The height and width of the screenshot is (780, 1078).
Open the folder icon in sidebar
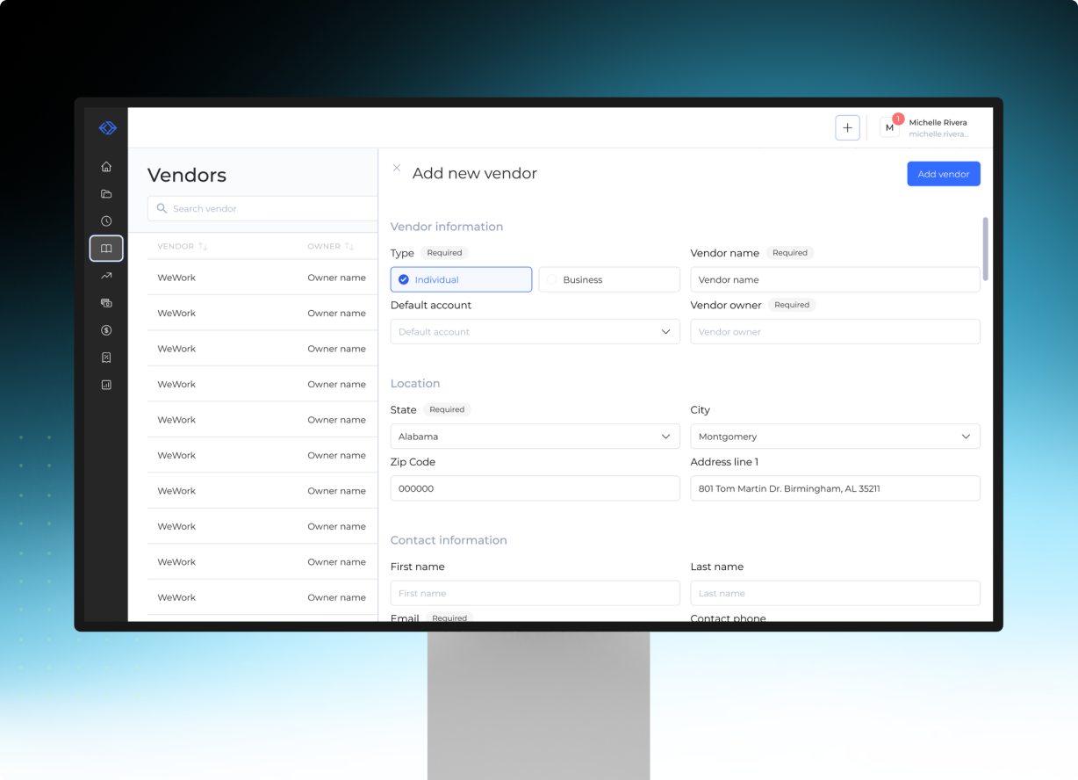[x=106, y=194]
